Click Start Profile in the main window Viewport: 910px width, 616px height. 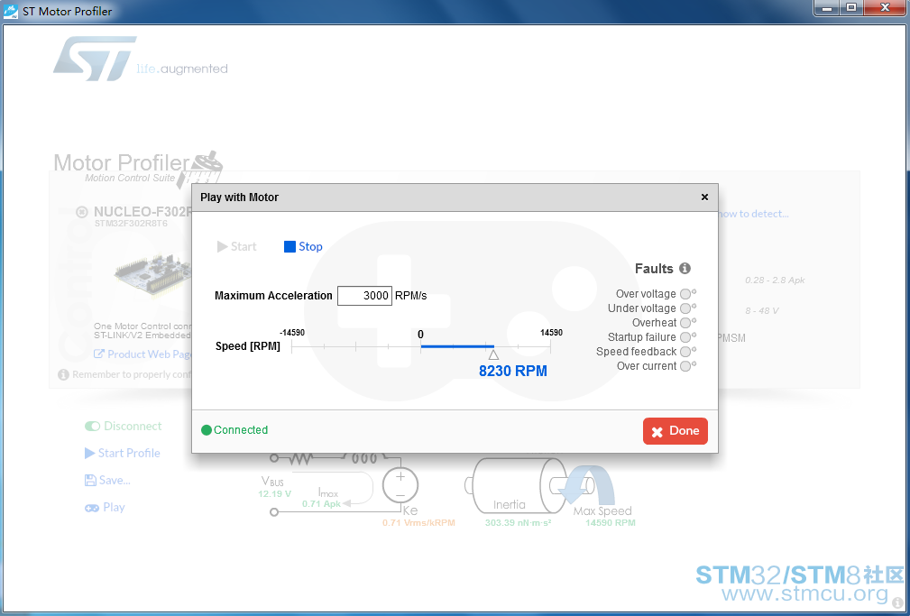click(123, 453)
